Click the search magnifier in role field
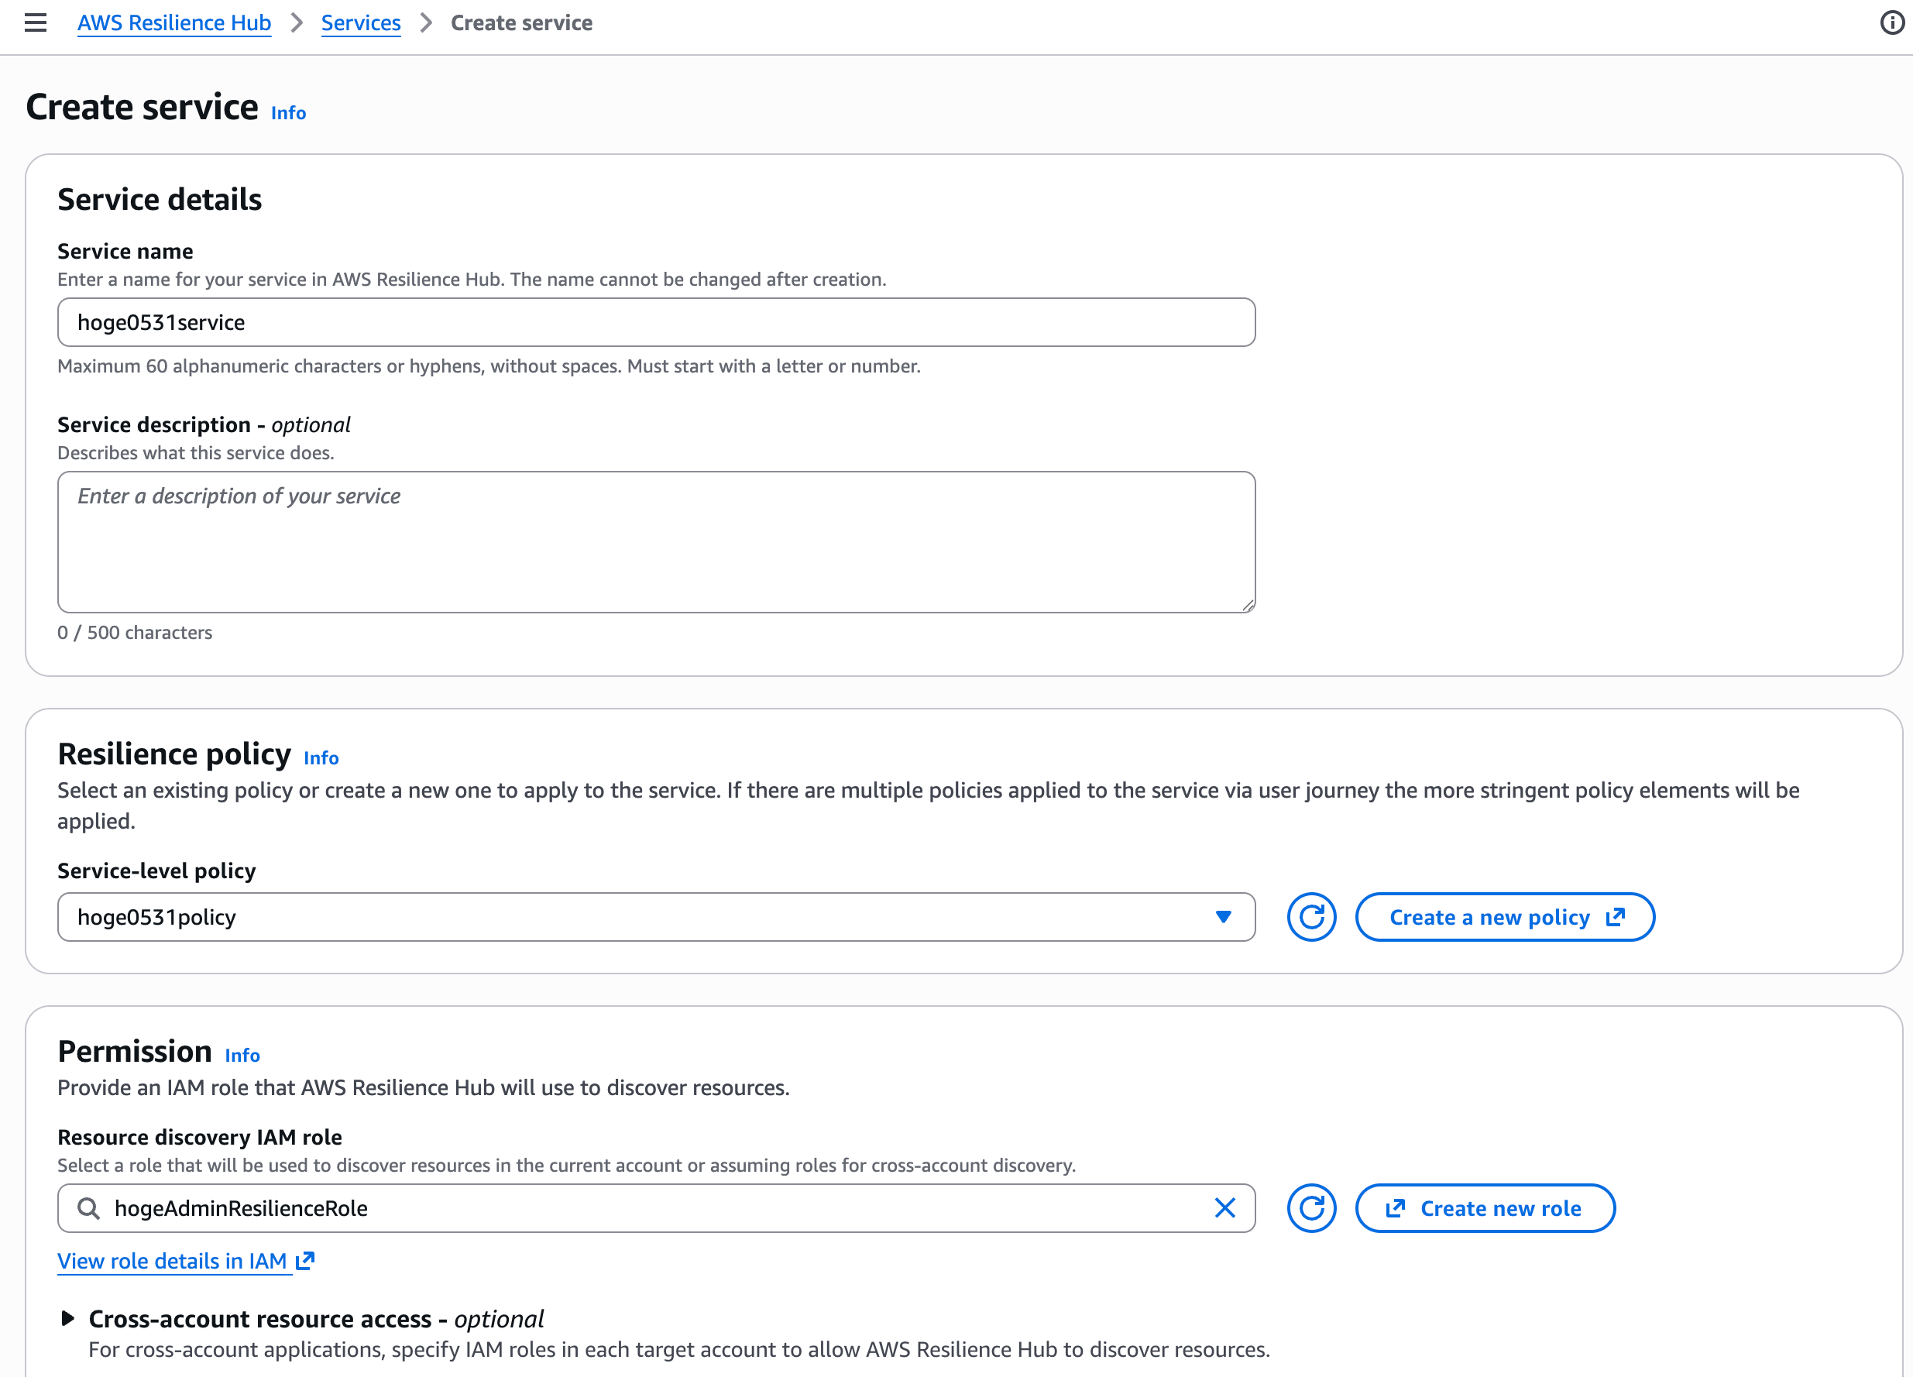1913x1377 pixels. click(88, 1208)
